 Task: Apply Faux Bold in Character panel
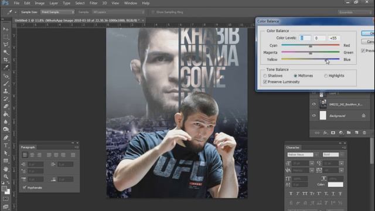point(291,193)
